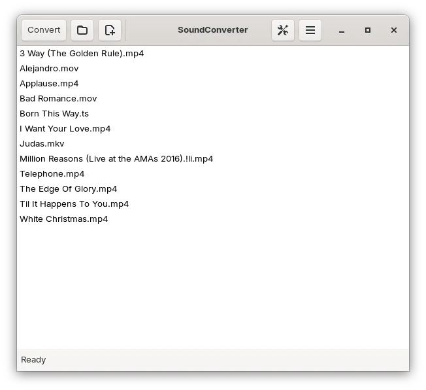Pick I Want Your Love.mp4
This screenshot has width=426, height=390.
pyautogui.click(x=65, y=129)
